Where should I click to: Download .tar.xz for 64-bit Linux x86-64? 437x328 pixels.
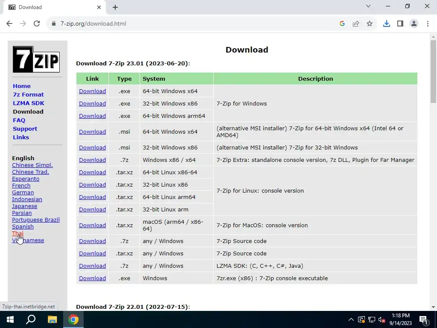pyautogui.click(x=92, y=173)
